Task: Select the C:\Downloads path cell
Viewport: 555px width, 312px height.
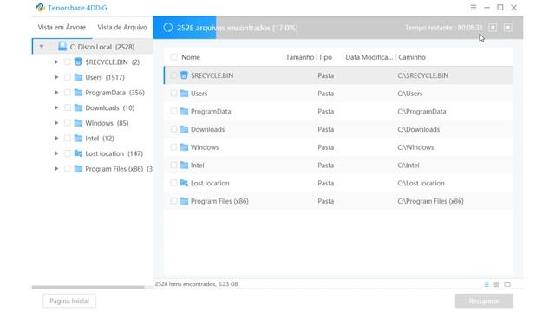Action: [x=418, y=129]
